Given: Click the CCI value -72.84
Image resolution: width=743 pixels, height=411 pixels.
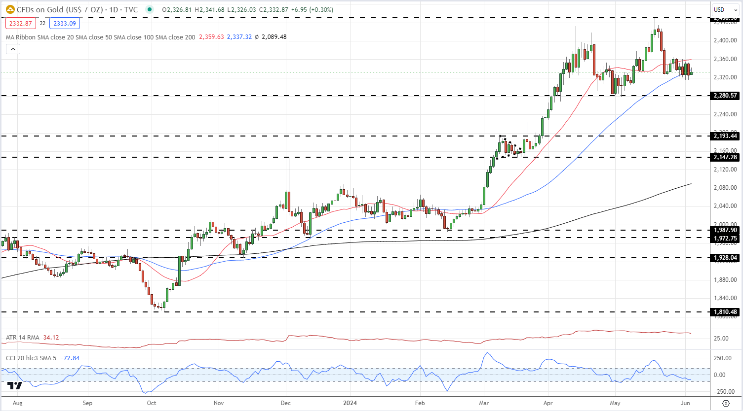Looking at the screenshot, I should [x=70, y=358].
